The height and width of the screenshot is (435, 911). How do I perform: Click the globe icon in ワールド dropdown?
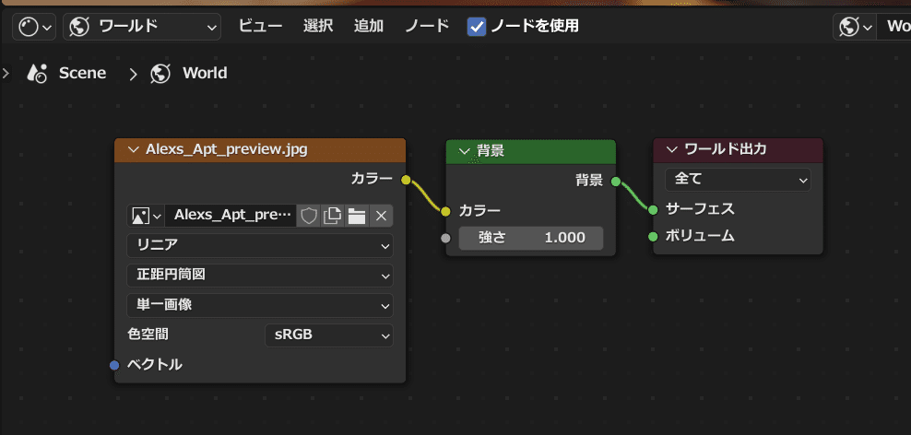(79, 27)
